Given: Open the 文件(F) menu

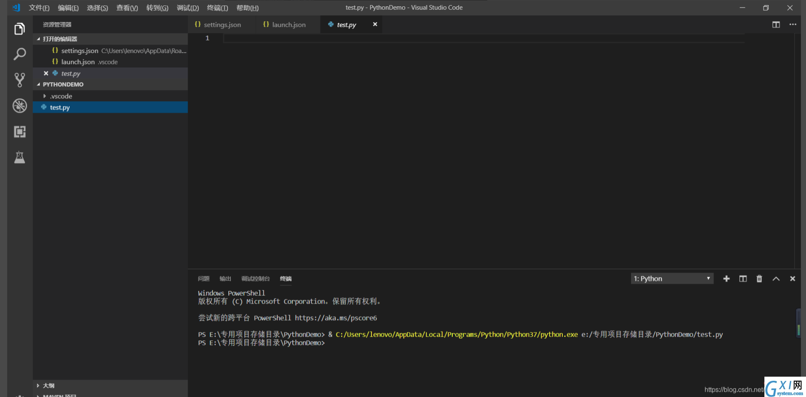Looking at the screenshot, I should [x=39, y=8].
